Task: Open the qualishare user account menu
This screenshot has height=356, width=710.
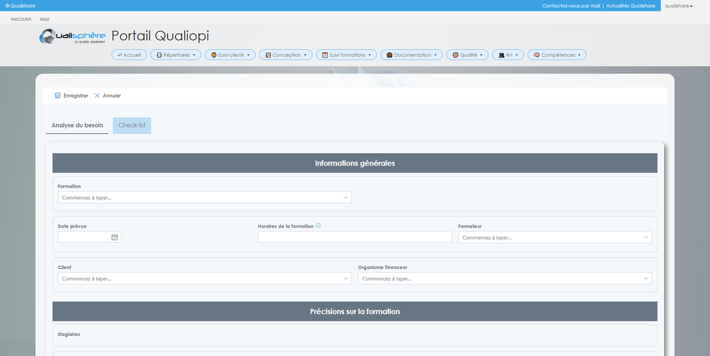Action: [678, 6]
